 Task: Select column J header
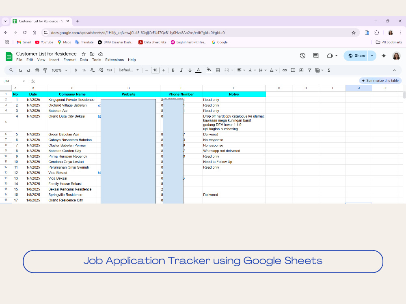(359, 88)
